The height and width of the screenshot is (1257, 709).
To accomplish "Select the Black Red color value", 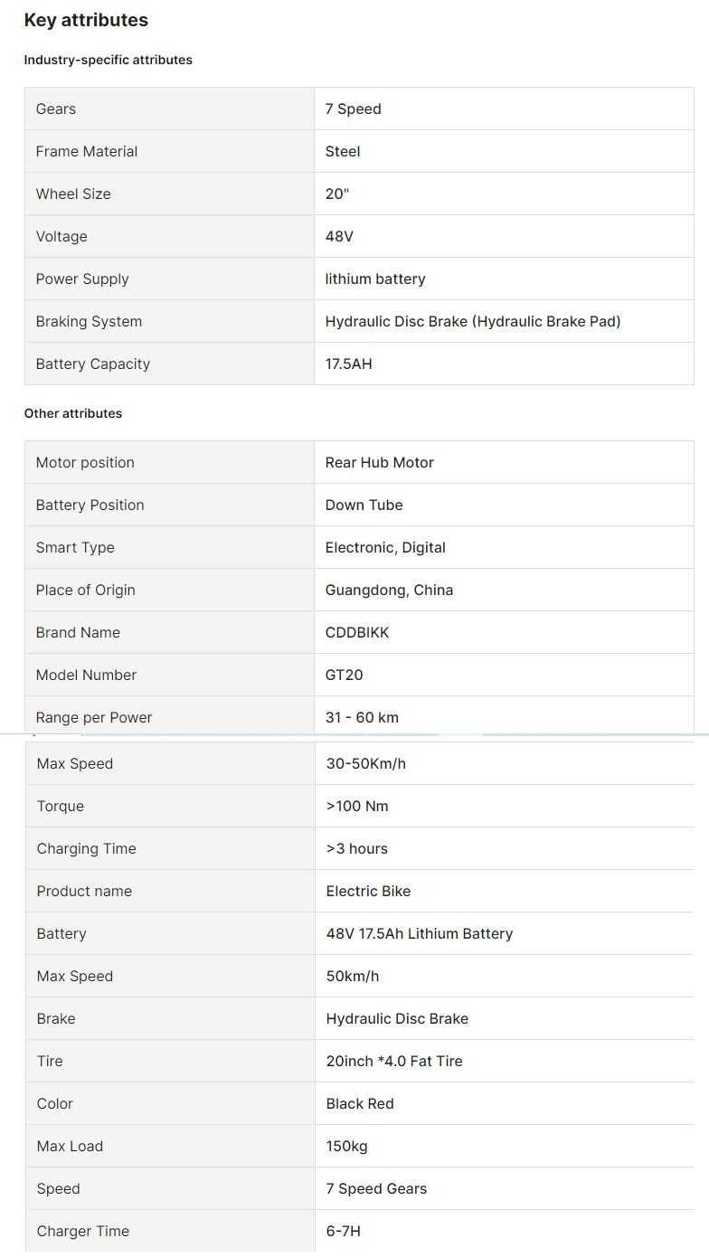I will [360, 1103].
